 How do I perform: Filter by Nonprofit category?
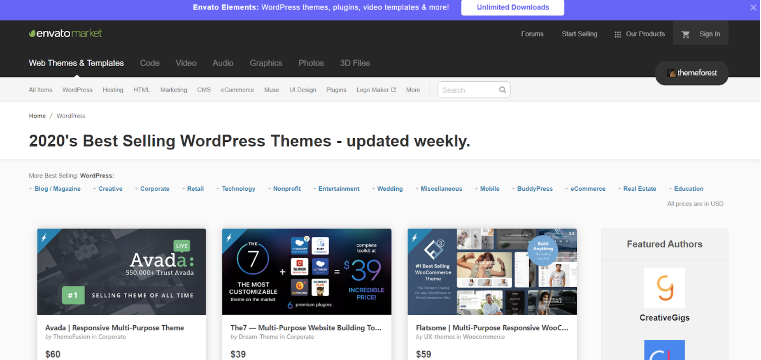click(287, 189)
